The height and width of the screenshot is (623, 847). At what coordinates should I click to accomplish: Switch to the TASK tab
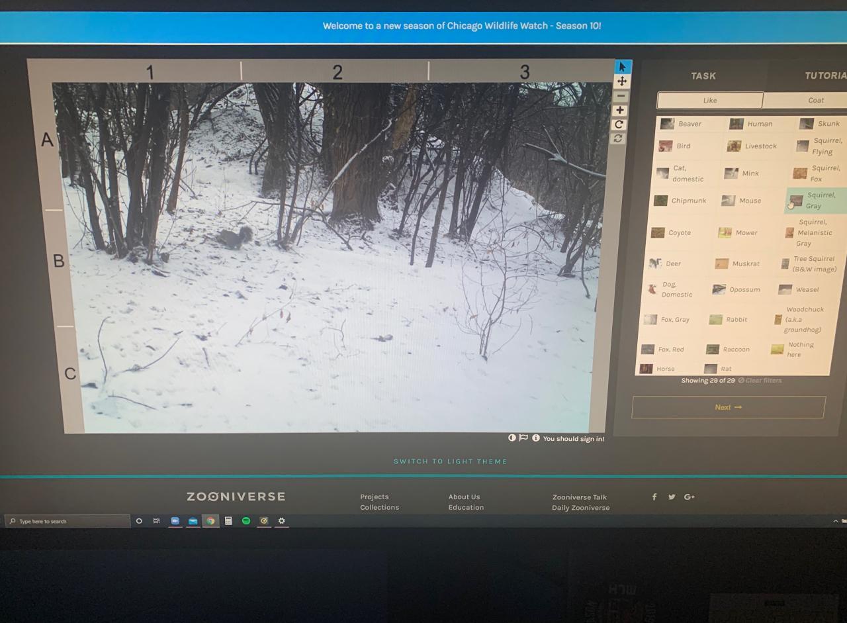tap(703, 75)
